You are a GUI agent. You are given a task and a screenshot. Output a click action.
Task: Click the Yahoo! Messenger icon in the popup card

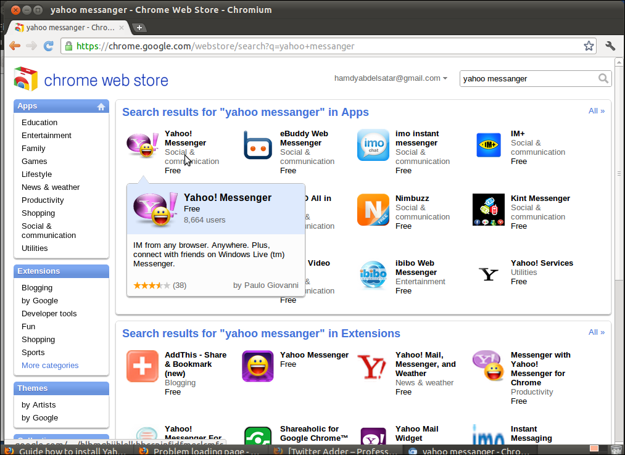155,209
